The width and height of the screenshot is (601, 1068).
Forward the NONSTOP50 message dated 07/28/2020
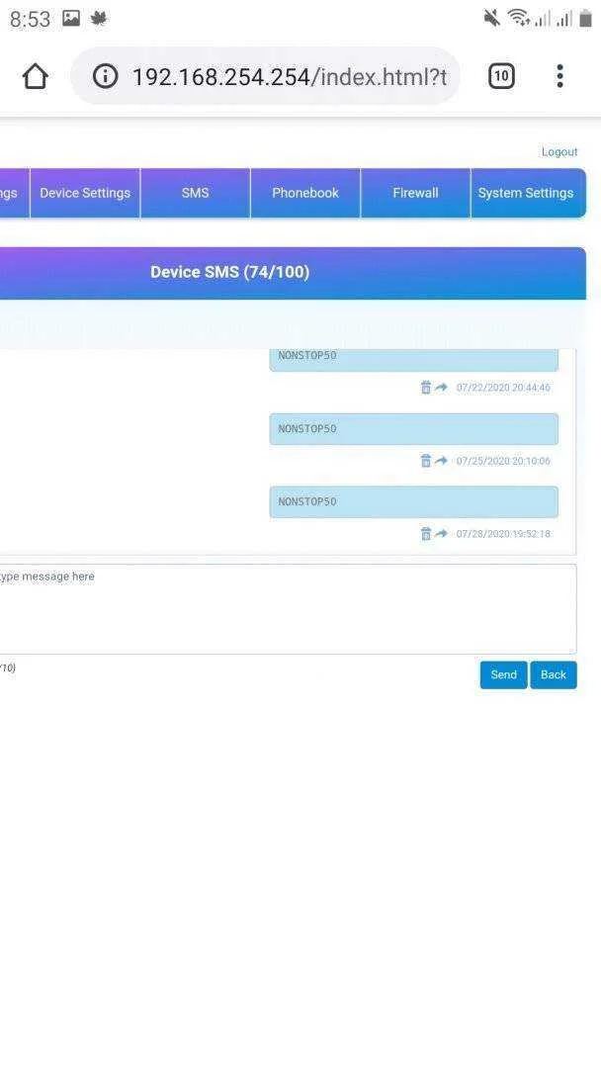441,533
